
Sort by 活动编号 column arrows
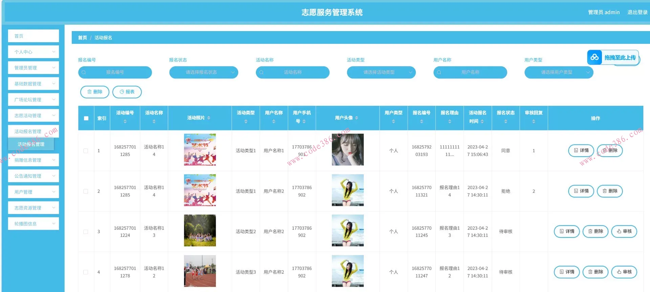(x=125, y=121)
